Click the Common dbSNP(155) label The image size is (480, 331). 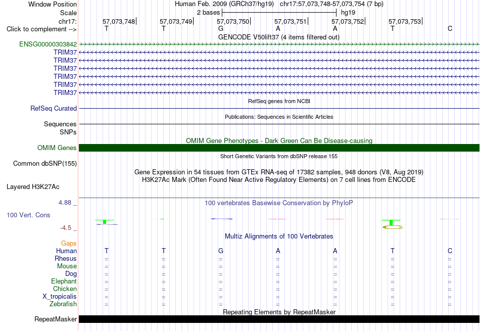click(x=44, y=164)
